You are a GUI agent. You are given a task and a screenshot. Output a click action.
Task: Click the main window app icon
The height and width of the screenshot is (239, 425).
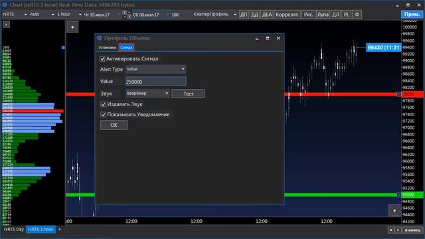point(5,5)
